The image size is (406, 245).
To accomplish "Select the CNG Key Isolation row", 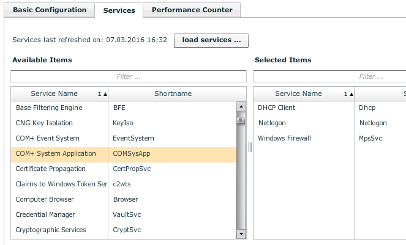I will [x=44, y=123].
